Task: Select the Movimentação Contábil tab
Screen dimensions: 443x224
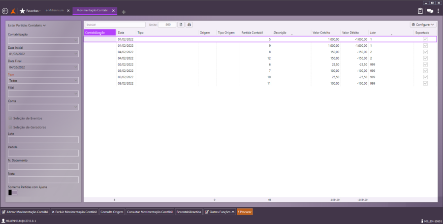Action: 92,10
